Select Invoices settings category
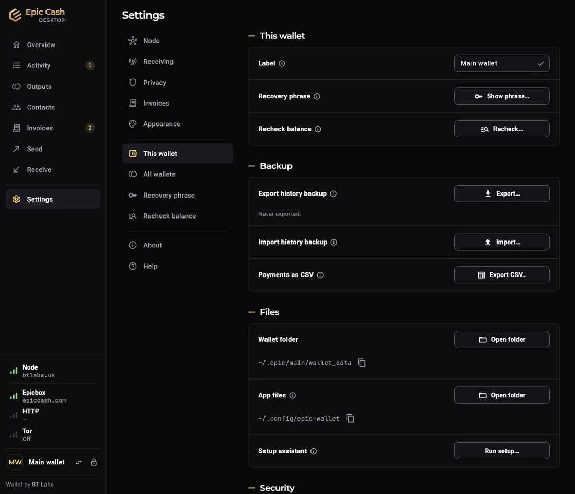 click(x=178, y=103)
